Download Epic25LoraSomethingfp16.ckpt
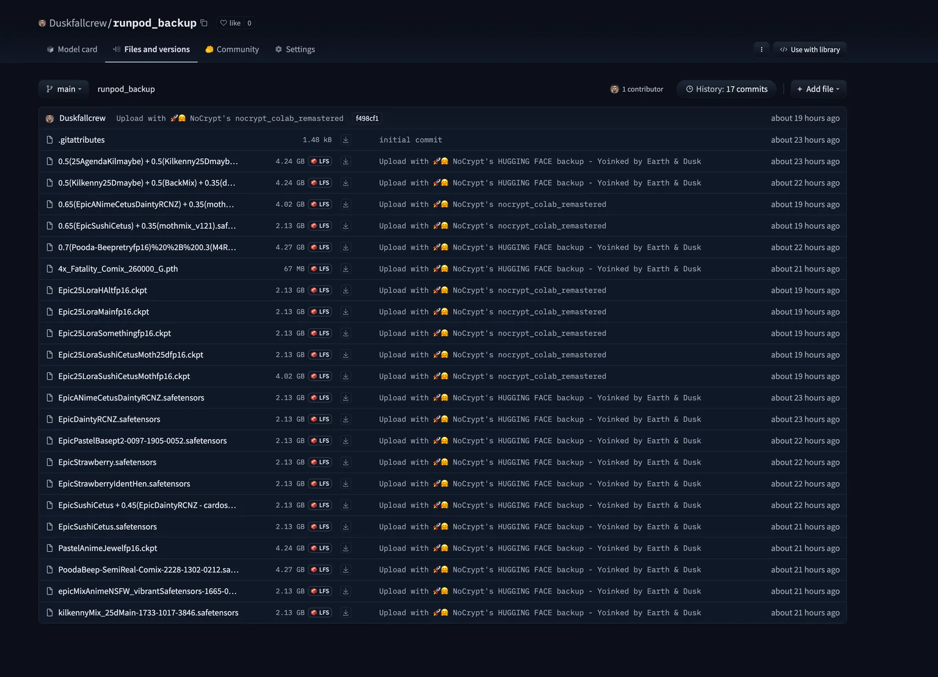Viewport: 938px width, 677px height. coord(346,333)
